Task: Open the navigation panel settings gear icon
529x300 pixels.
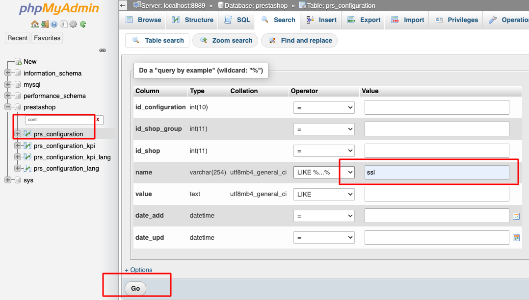Action: [x=73, y=25]
